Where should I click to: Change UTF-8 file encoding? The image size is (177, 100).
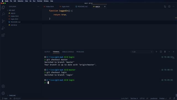point(142,99)
